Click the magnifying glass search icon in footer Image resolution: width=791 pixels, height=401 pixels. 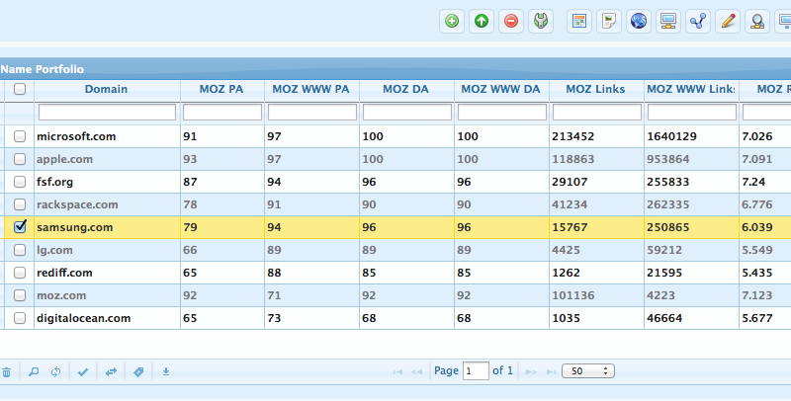tap(34, 372)
